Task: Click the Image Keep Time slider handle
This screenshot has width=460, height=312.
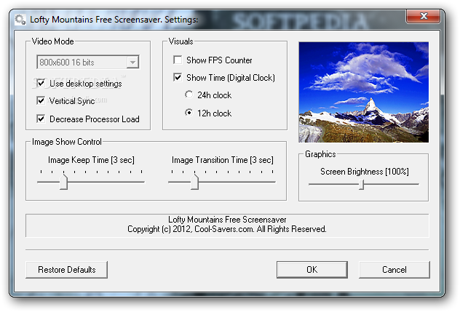Action: (63, 182)
